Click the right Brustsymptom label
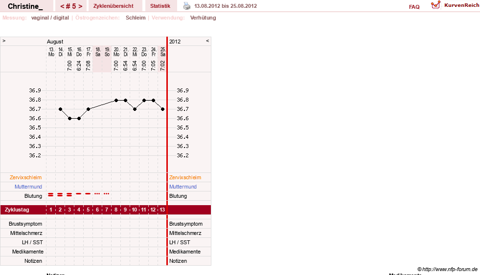The image size is (480, 275). (x=186, y=224)
